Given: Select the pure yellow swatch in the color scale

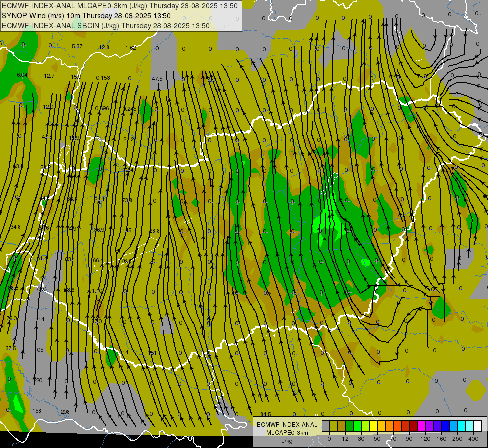Looking at the screenshot, I should [374, 426].
